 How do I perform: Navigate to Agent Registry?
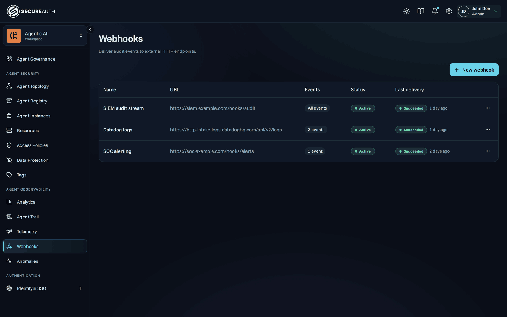45,101
